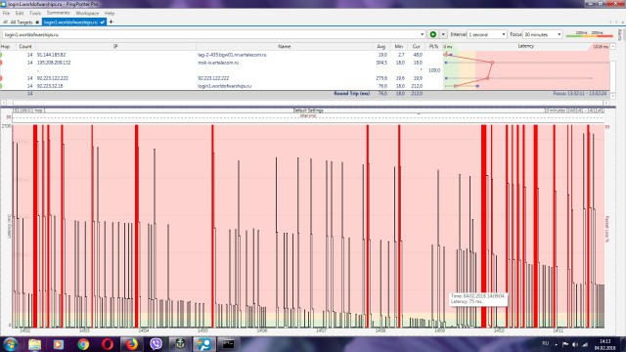Click the Avg column header
626x352 pixels.
click(x=380, y=47)
